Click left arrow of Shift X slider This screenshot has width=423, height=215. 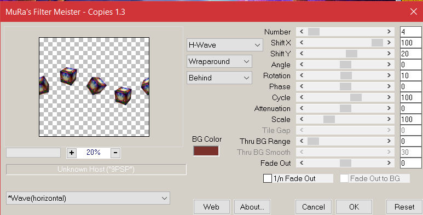[x=302, y=43]
